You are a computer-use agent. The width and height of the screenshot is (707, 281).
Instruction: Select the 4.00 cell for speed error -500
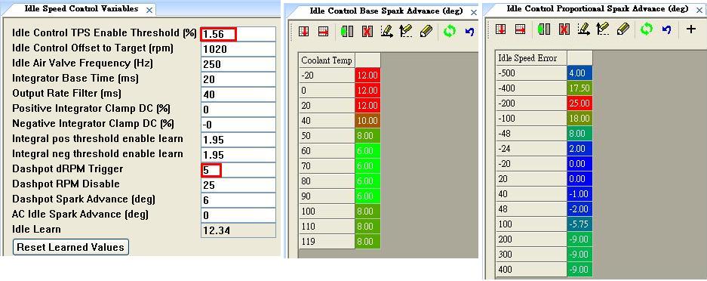point(579,73)
